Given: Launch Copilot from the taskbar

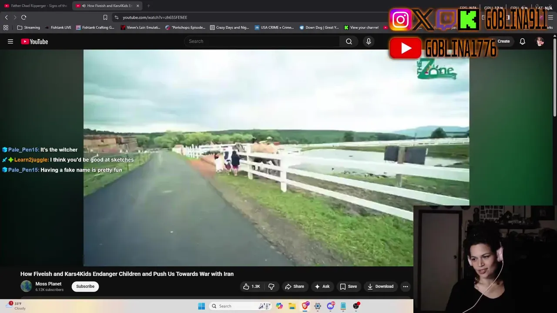Looking at the screenshot, I should click(x=279, y=306).
